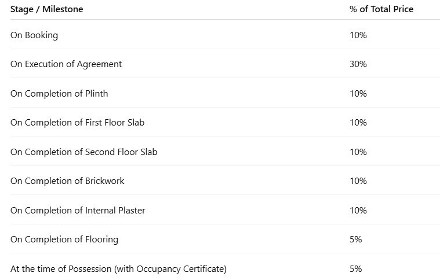This screenshot has height=280, width=440.
Task: Select "On Completion of First Floor Slab"
Action: click(x=78, y=123)
